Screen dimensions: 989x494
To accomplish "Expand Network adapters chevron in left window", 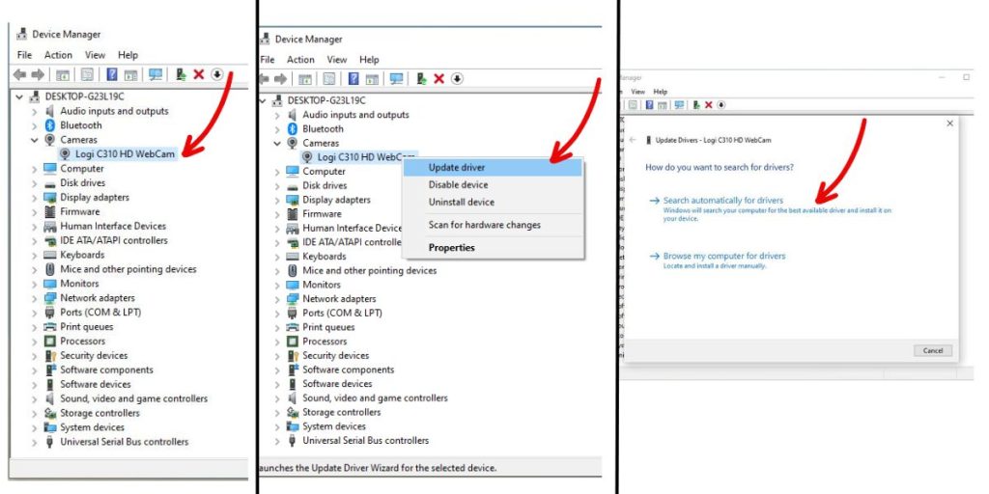I will click(35, 298).
